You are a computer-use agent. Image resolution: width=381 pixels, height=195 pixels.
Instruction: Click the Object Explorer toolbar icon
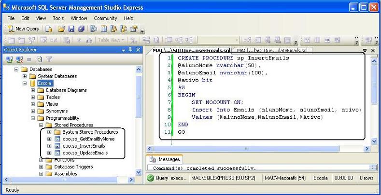coord(113,29)
